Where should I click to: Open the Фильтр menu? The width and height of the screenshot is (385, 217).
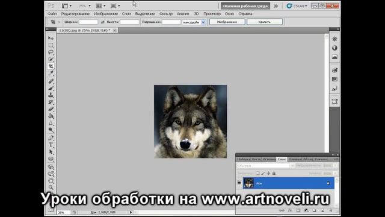point(166,14)
